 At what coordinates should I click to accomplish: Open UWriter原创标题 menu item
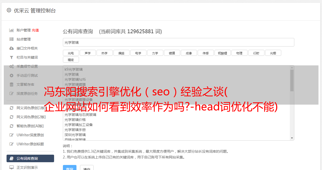pyautogui.click(x=30, y=144)
